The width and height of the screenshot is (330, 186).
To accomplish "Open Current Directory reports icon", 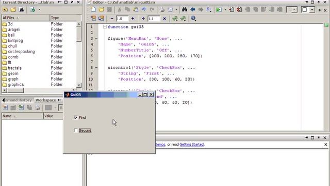I will 32,9.
